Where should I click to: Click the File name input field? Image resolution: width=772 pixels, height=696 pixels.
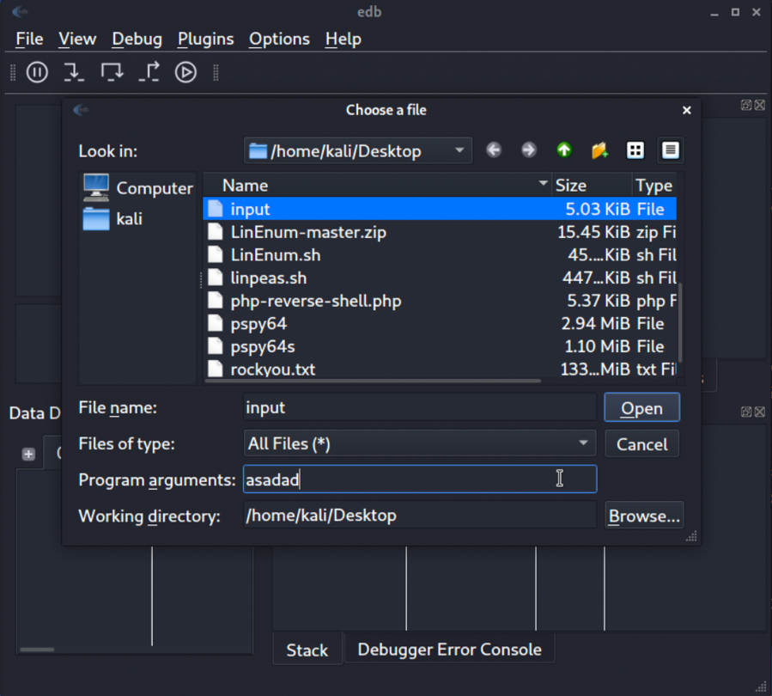click(x=419, y=407)
